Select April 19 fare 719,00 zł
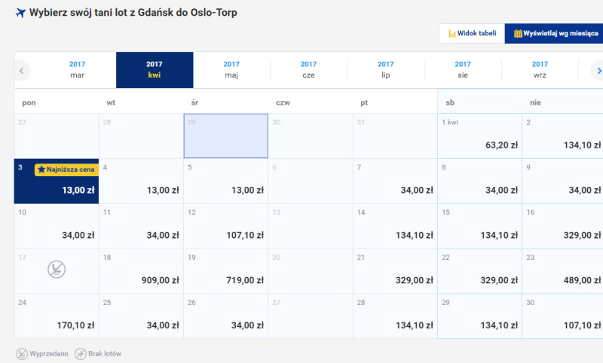This screenshot has height=363, width=603. point(225,271)
